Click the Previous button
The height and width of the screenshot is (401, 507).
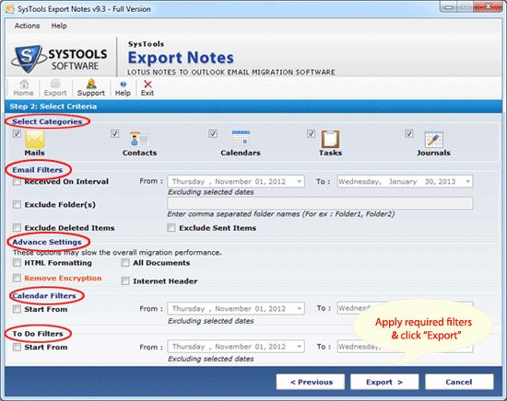tap(311, 382)
